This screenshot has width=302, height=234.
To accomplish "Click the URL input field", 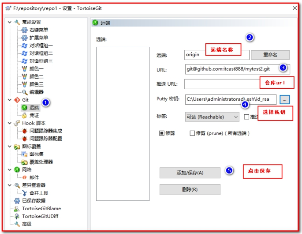I will point(237,69).
